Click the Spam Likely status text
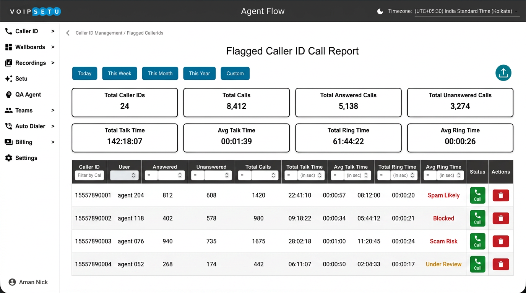The width and height of the screenshot is (526, 293). (x=443, y=195)
